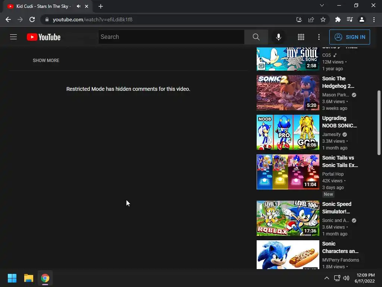
Task: View site information lock icon
Action: tap(47, 19)
